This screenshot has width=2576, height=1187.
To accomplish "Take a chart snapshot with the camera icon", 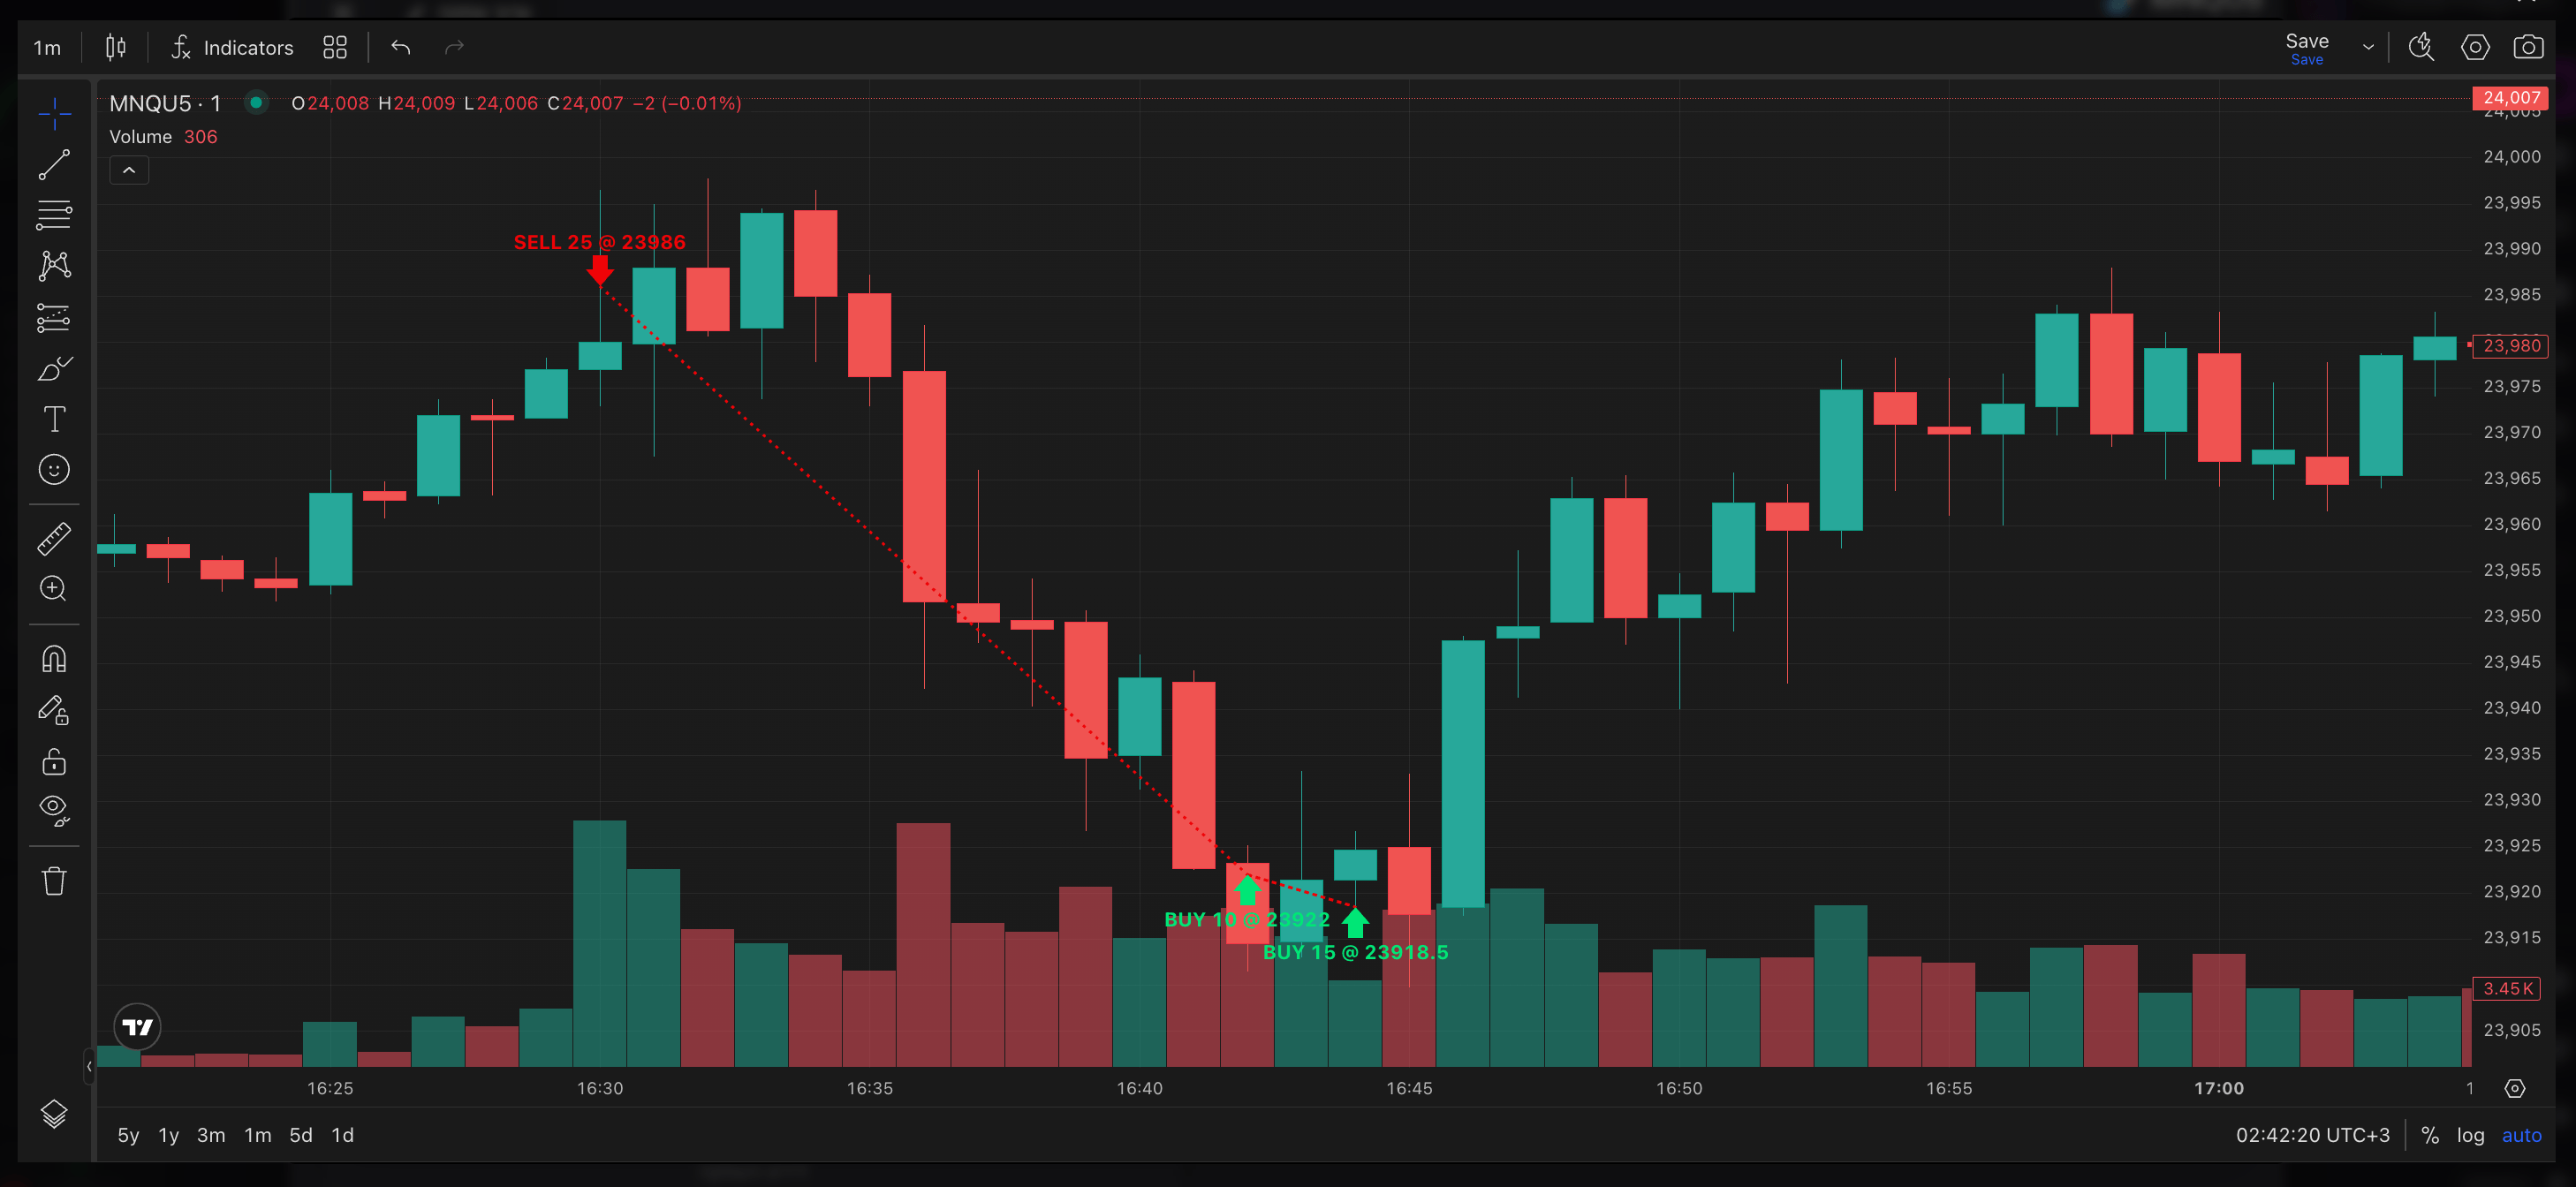I will (x=2530, y=47).
